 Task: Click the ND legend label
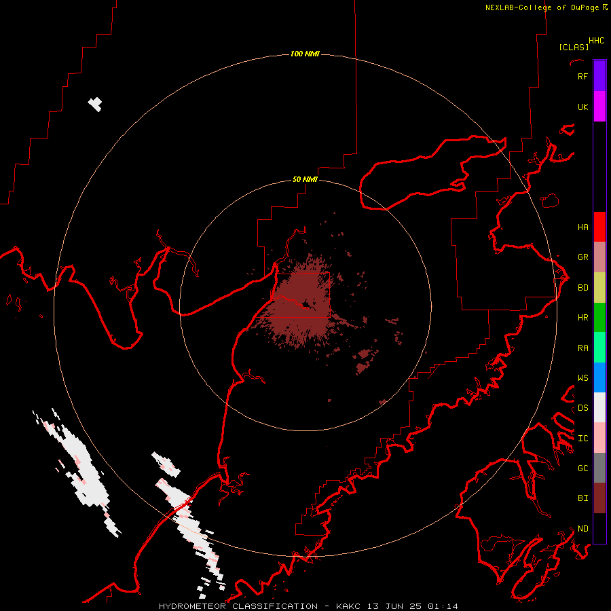click(x=582, y=529)
